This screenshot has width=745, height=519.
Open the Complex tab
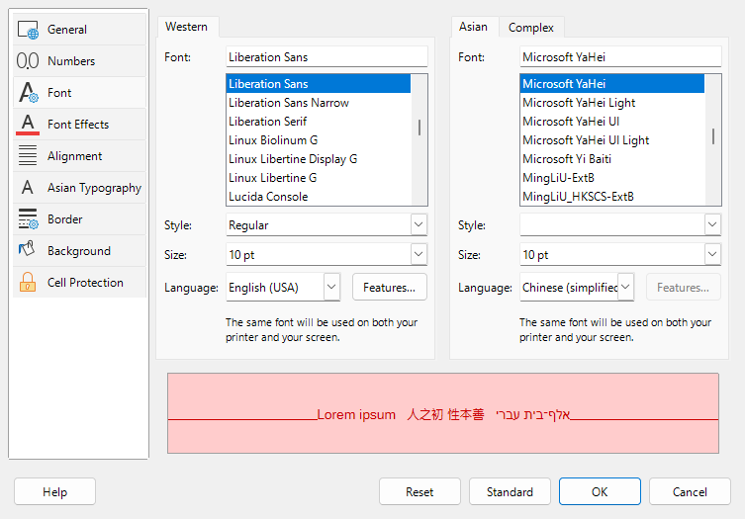[530, 28]
